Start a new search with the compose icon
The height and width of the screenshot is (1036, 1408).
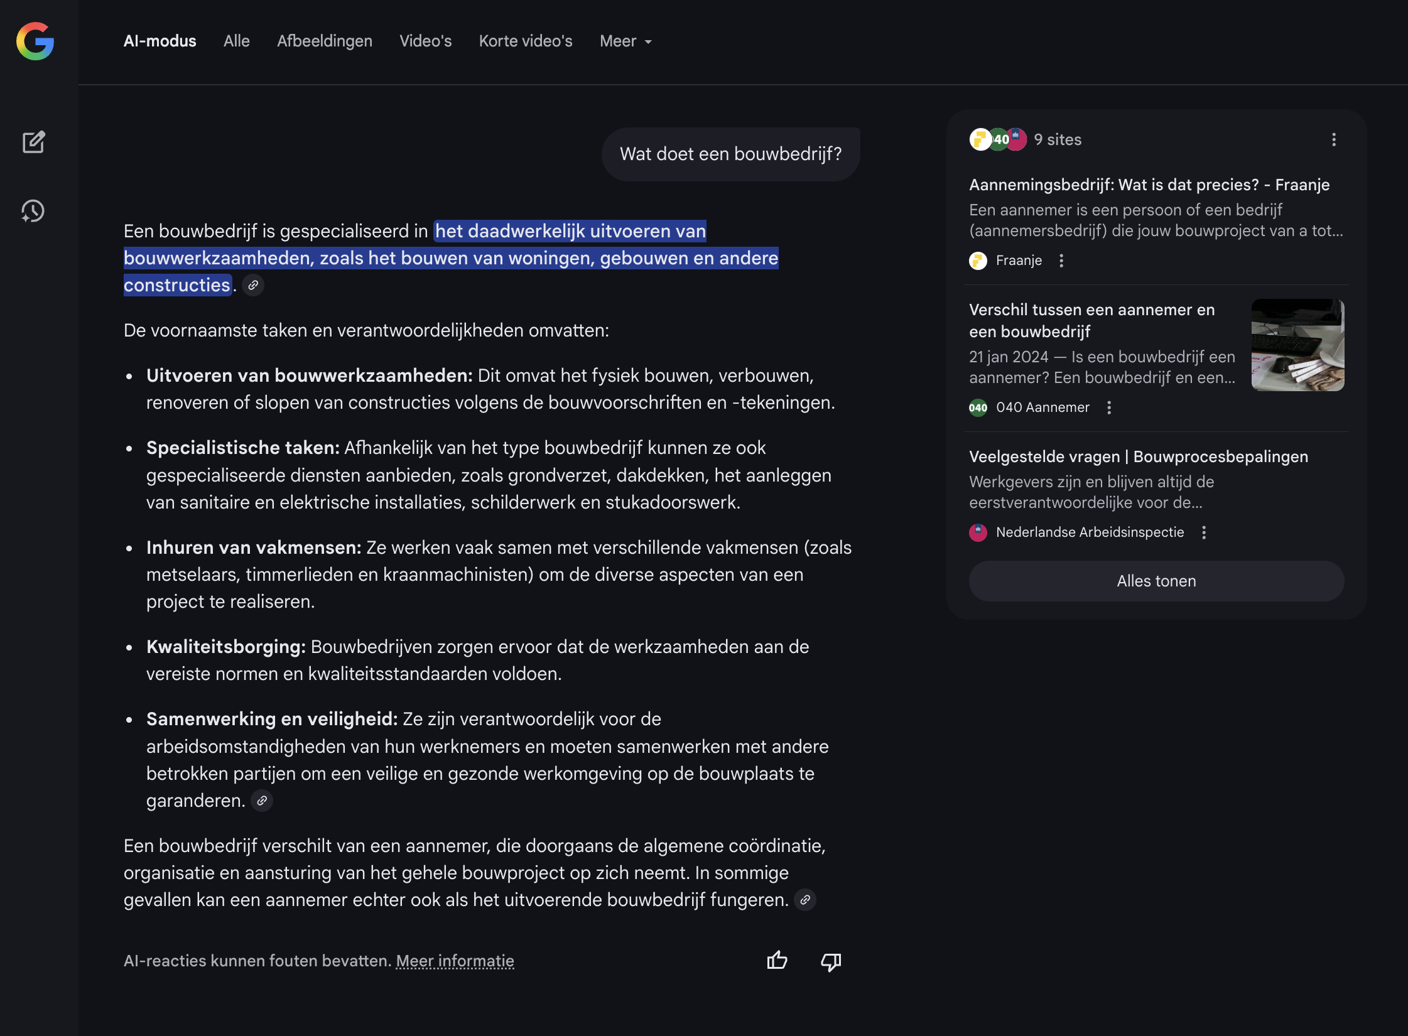click(x=34, y=143)
